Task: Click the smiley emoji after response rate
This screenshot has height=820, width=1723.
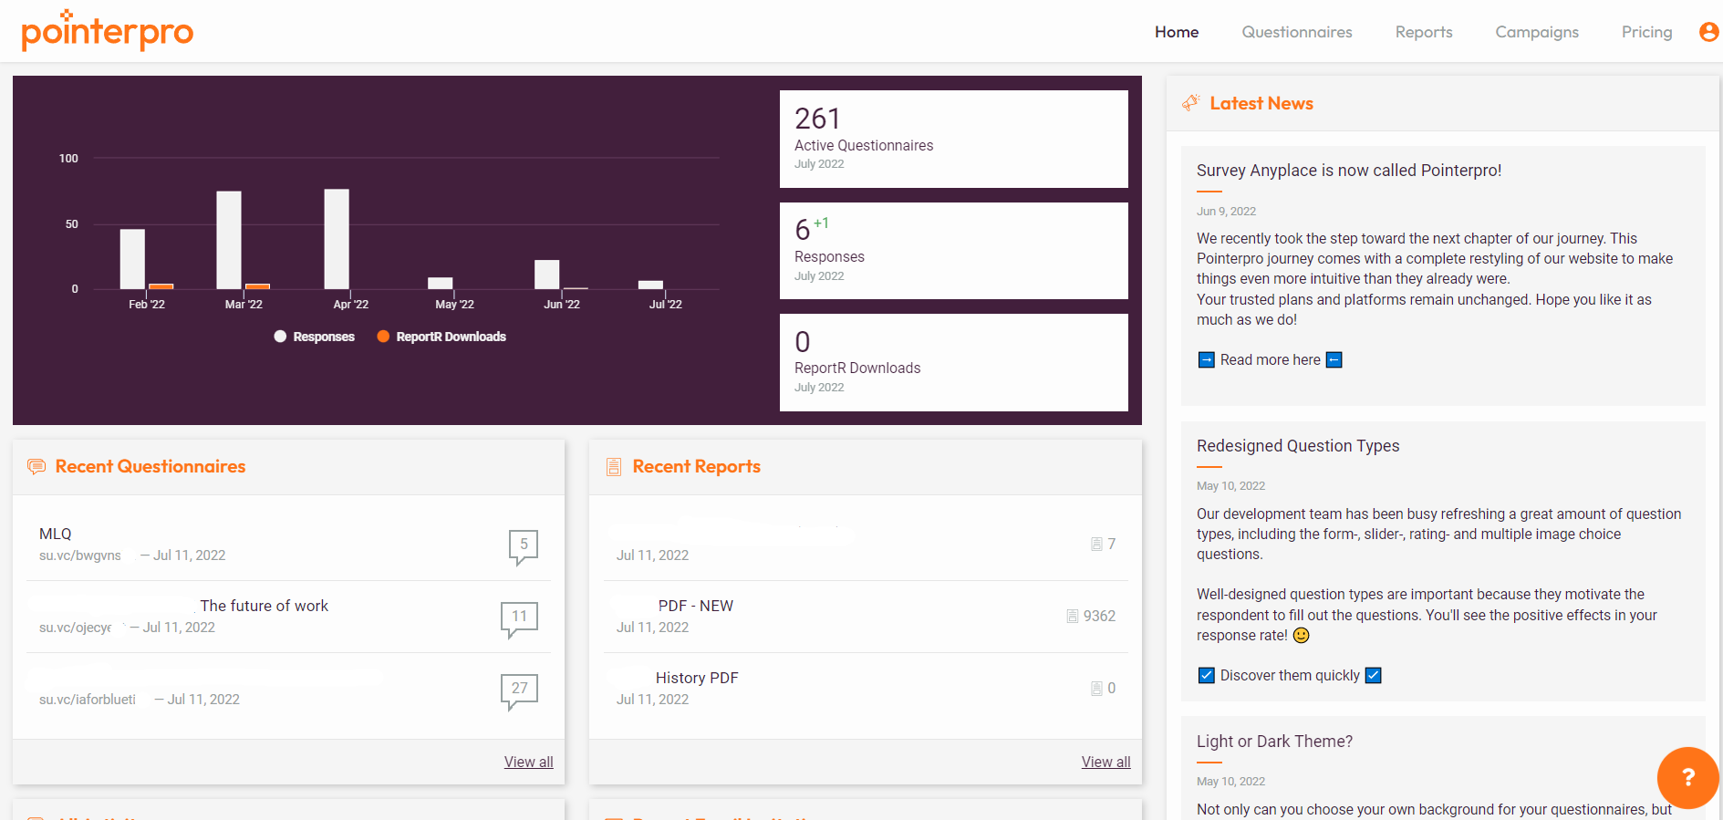Action: (x=1302, y=636)
